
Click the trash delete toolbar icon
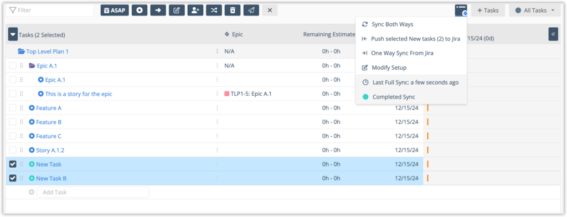(233, 10)
